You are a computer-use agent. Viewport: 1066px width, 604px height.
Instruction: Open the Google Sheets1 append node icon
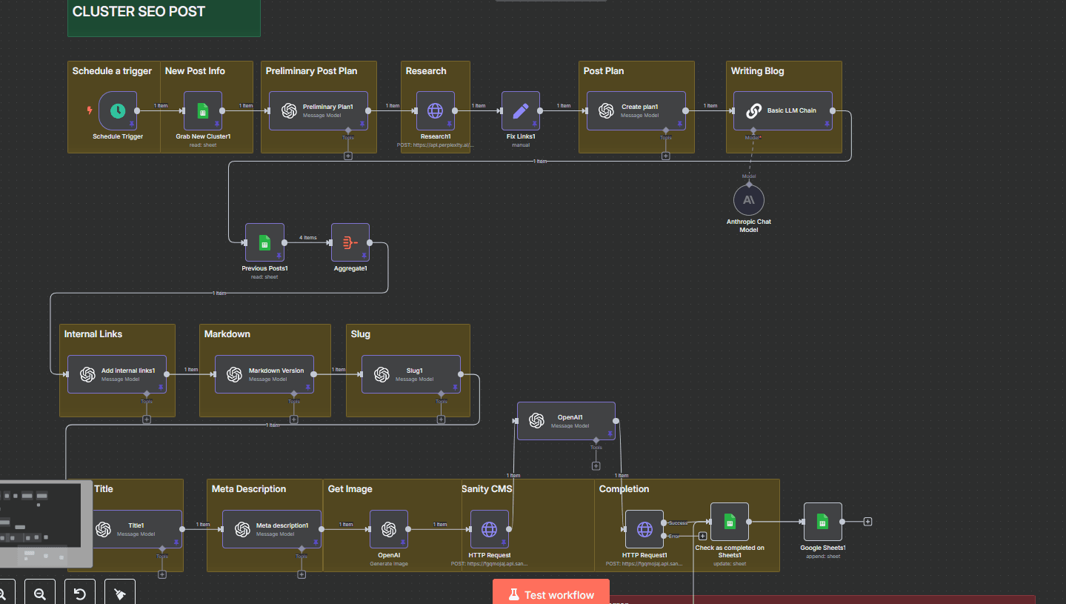pos(822,522)
